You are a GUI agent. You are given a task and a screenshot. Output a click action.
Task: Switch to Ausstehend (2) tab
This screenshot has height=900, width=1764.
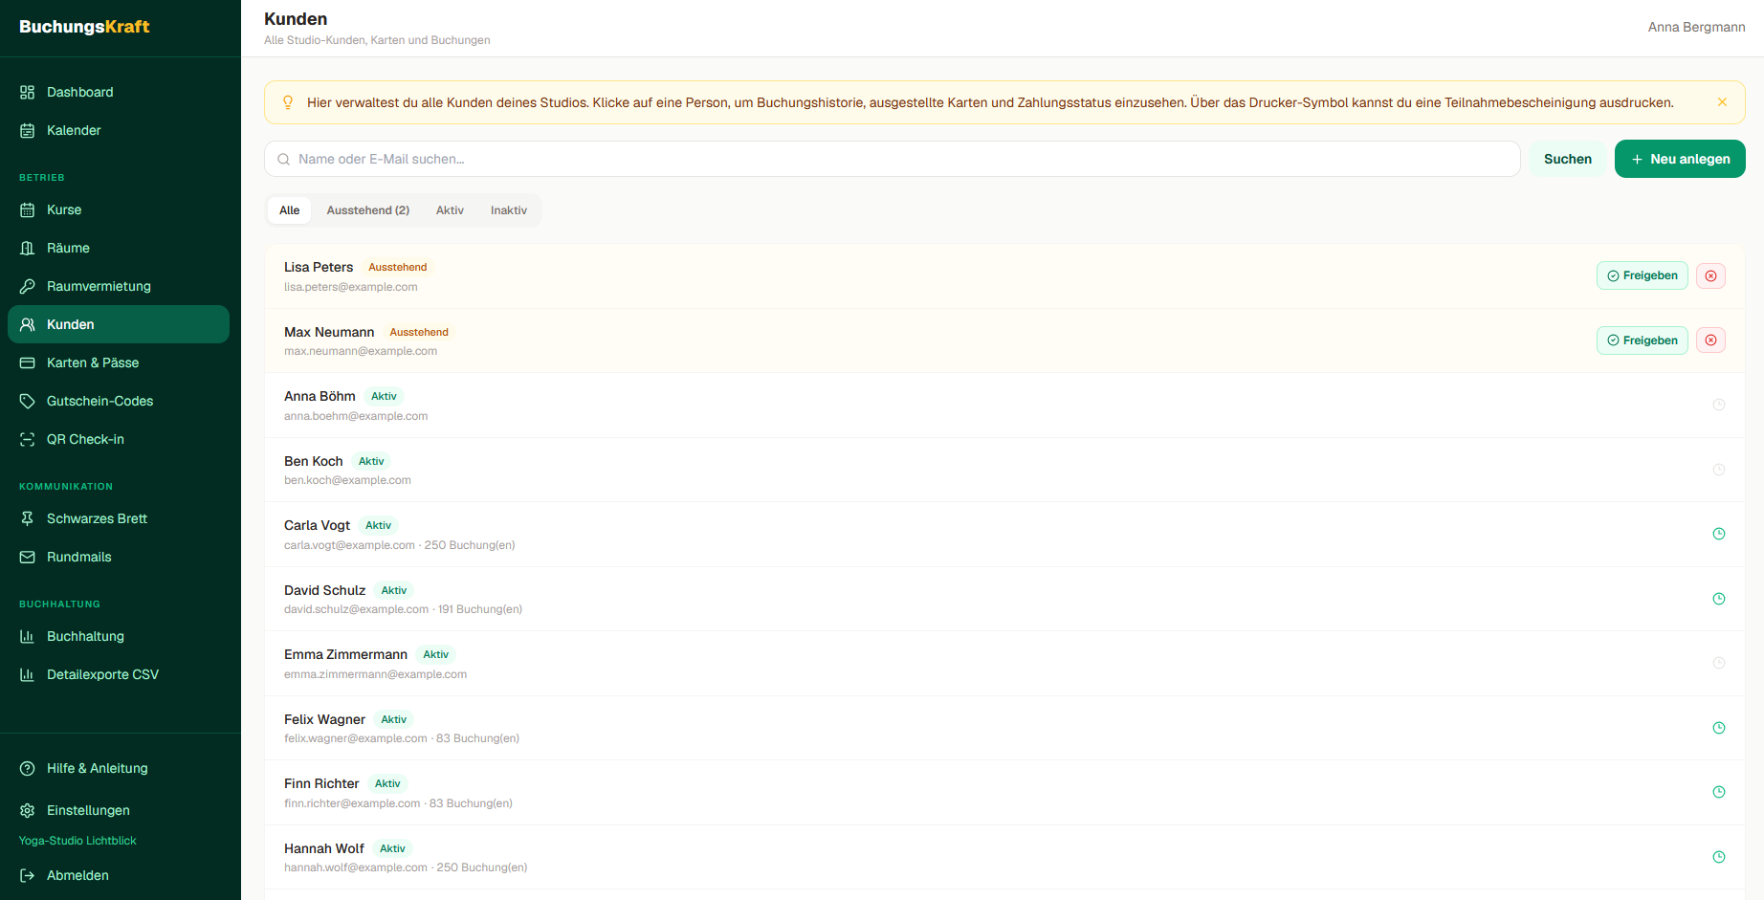(368, 210)
